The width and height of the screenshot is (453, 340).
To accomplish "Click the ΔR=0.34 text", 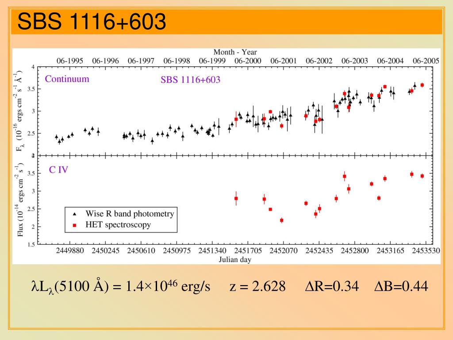I will [332, 286].
